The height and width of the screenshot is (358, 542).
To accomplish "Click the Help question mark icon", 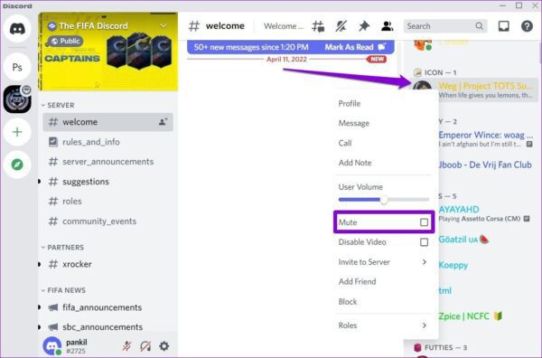I will (527, 26).
